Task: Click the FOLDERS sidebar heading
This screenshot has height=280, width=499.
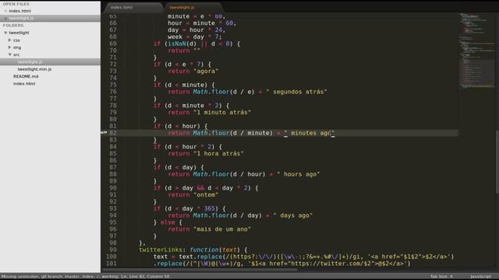Action: [13, 26]
